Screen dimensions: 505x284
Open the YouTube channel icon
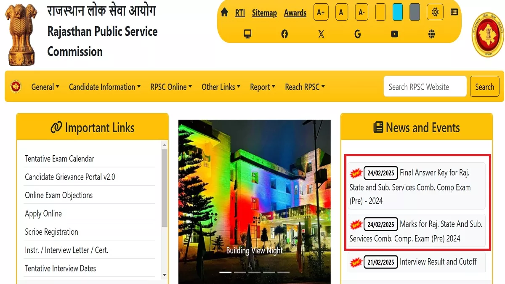[x=394, y=34]
